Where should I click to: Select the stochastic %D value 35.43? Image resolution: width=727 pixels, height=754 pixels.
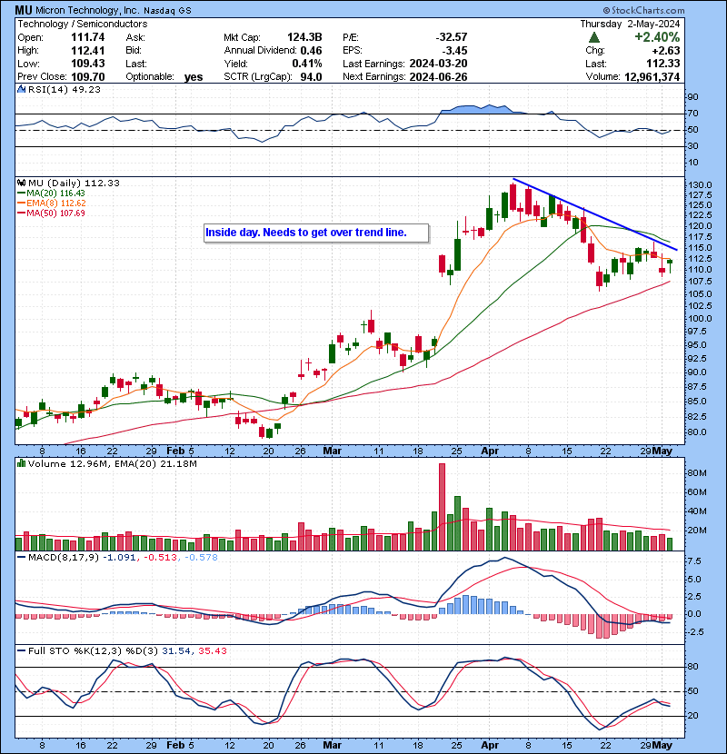[x=212, y=650]
